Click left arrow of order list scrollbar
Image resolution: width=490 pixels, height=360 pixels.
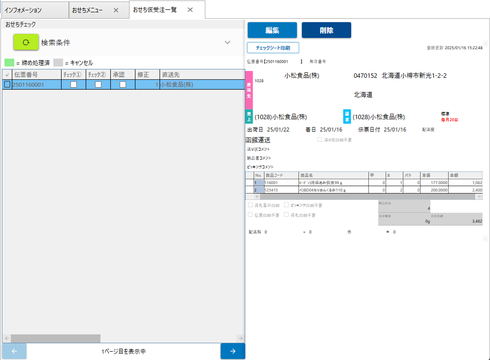pyautogui.click(x=6, y=338)
